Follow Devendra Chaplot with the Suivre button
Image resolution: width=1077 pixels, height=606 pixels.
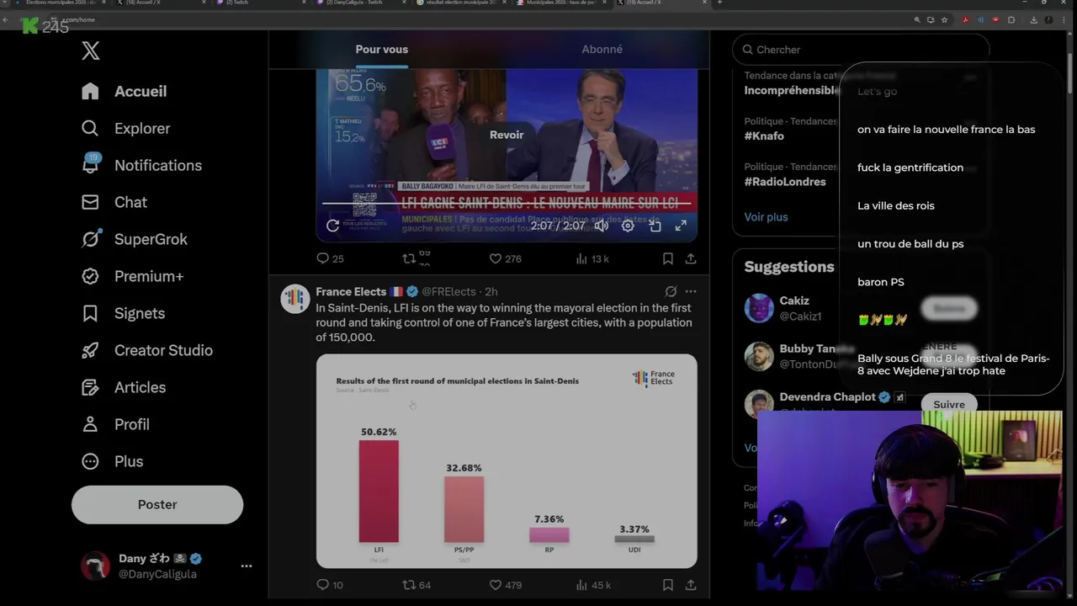point(949,404)
